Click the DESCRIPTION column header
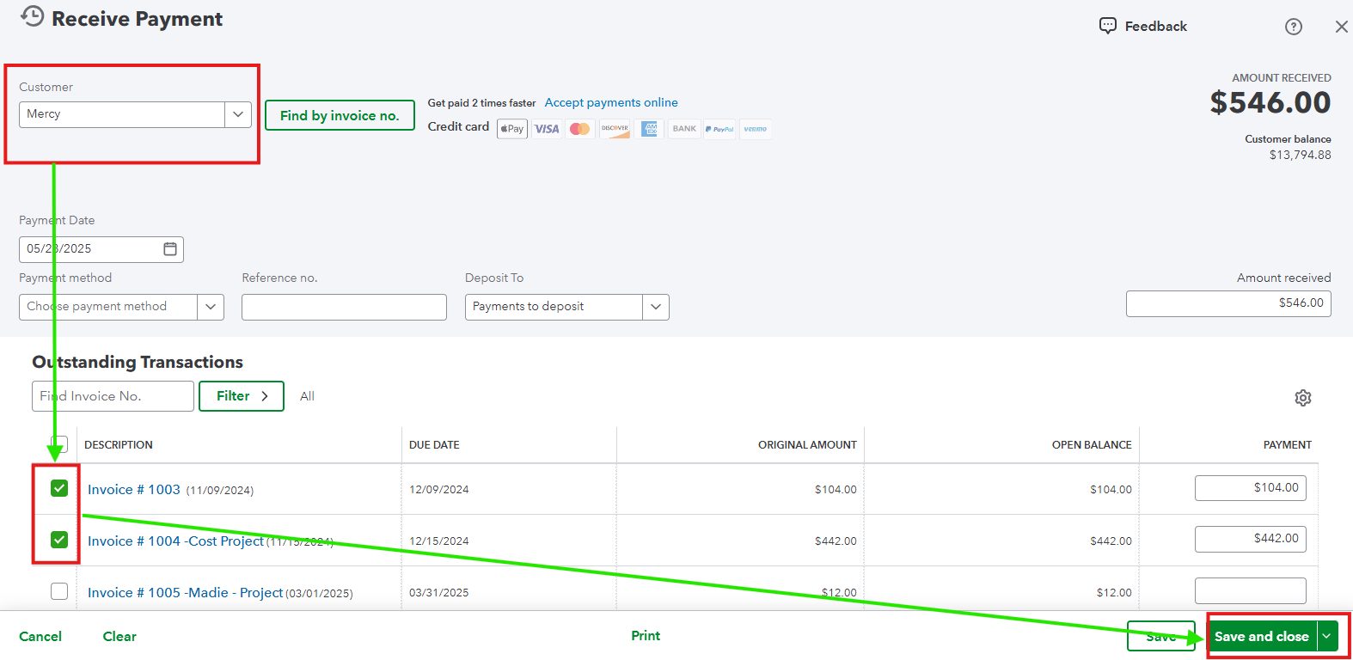This screenshot has height=660, width=1353. point(119,445)
